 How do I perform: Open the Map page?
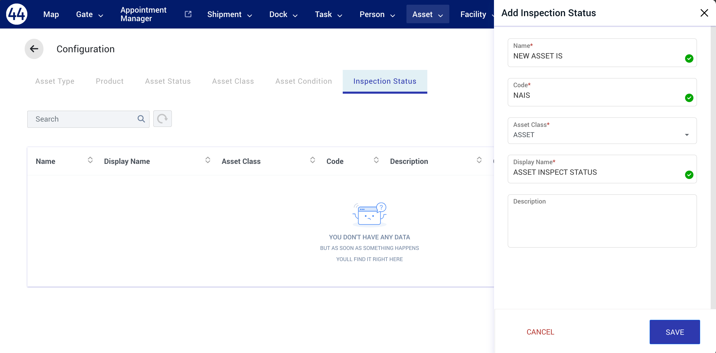[51, 14]
